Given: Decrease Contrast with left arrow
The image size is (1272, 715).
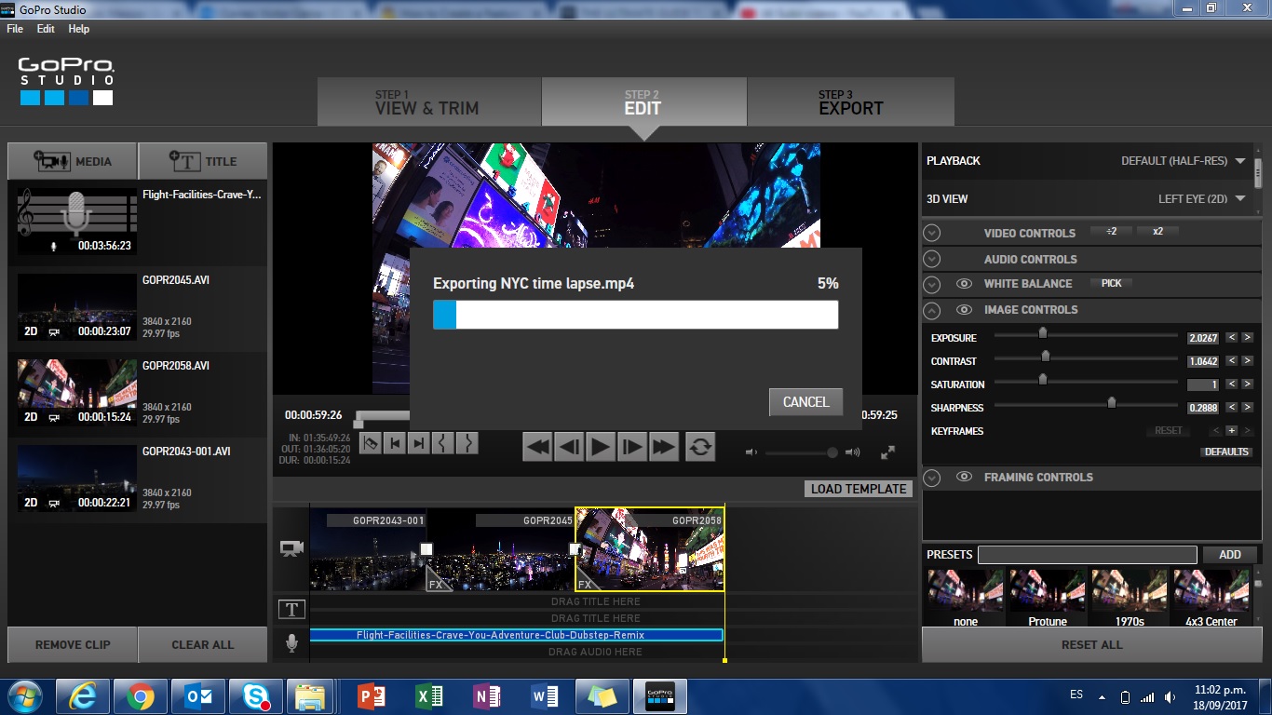Looking at the screenshot, I should (x=1231, y=361).
